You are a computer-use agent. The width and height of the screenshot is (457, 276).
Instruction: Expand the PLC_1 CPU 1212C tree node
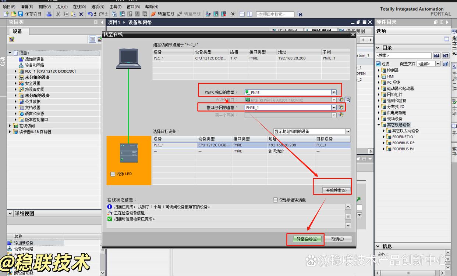coord(16,71)
